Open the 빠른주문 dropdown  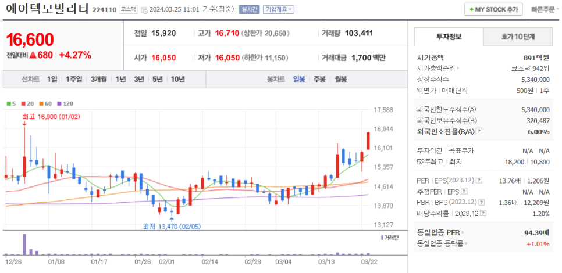point(545,10)
